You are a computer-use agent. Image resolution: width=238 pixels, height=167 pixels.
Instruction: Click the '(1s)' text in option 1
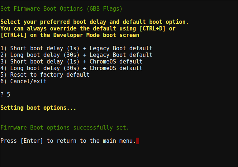pyautogui.click(x=73, y=48)
